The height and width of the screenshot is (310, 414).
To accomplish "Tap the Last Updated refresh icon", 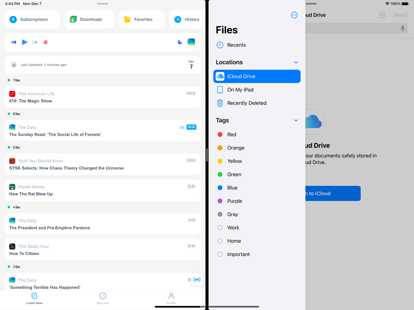I will tap(14, 65).
